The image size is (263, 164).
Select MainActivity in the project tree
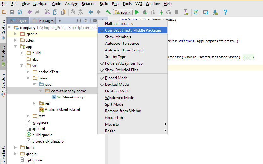pos(73,97)
